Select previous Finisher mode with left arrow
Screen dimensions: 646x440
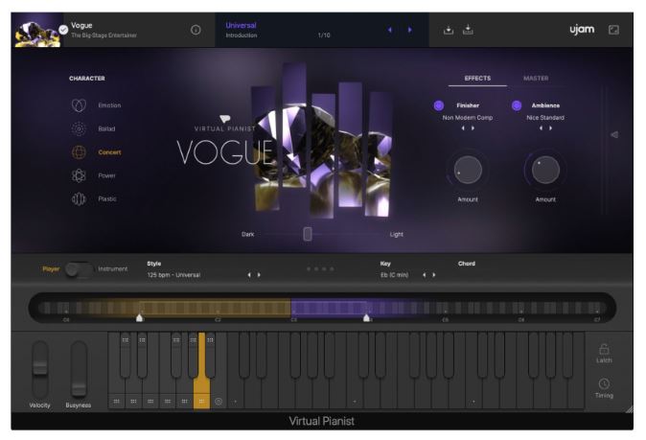[x=463, y=128]
